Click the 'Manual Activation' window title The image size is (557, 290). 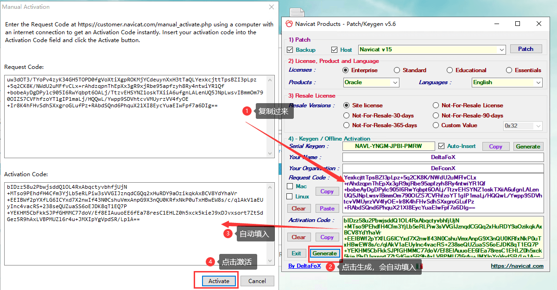(x=26, y=7)
